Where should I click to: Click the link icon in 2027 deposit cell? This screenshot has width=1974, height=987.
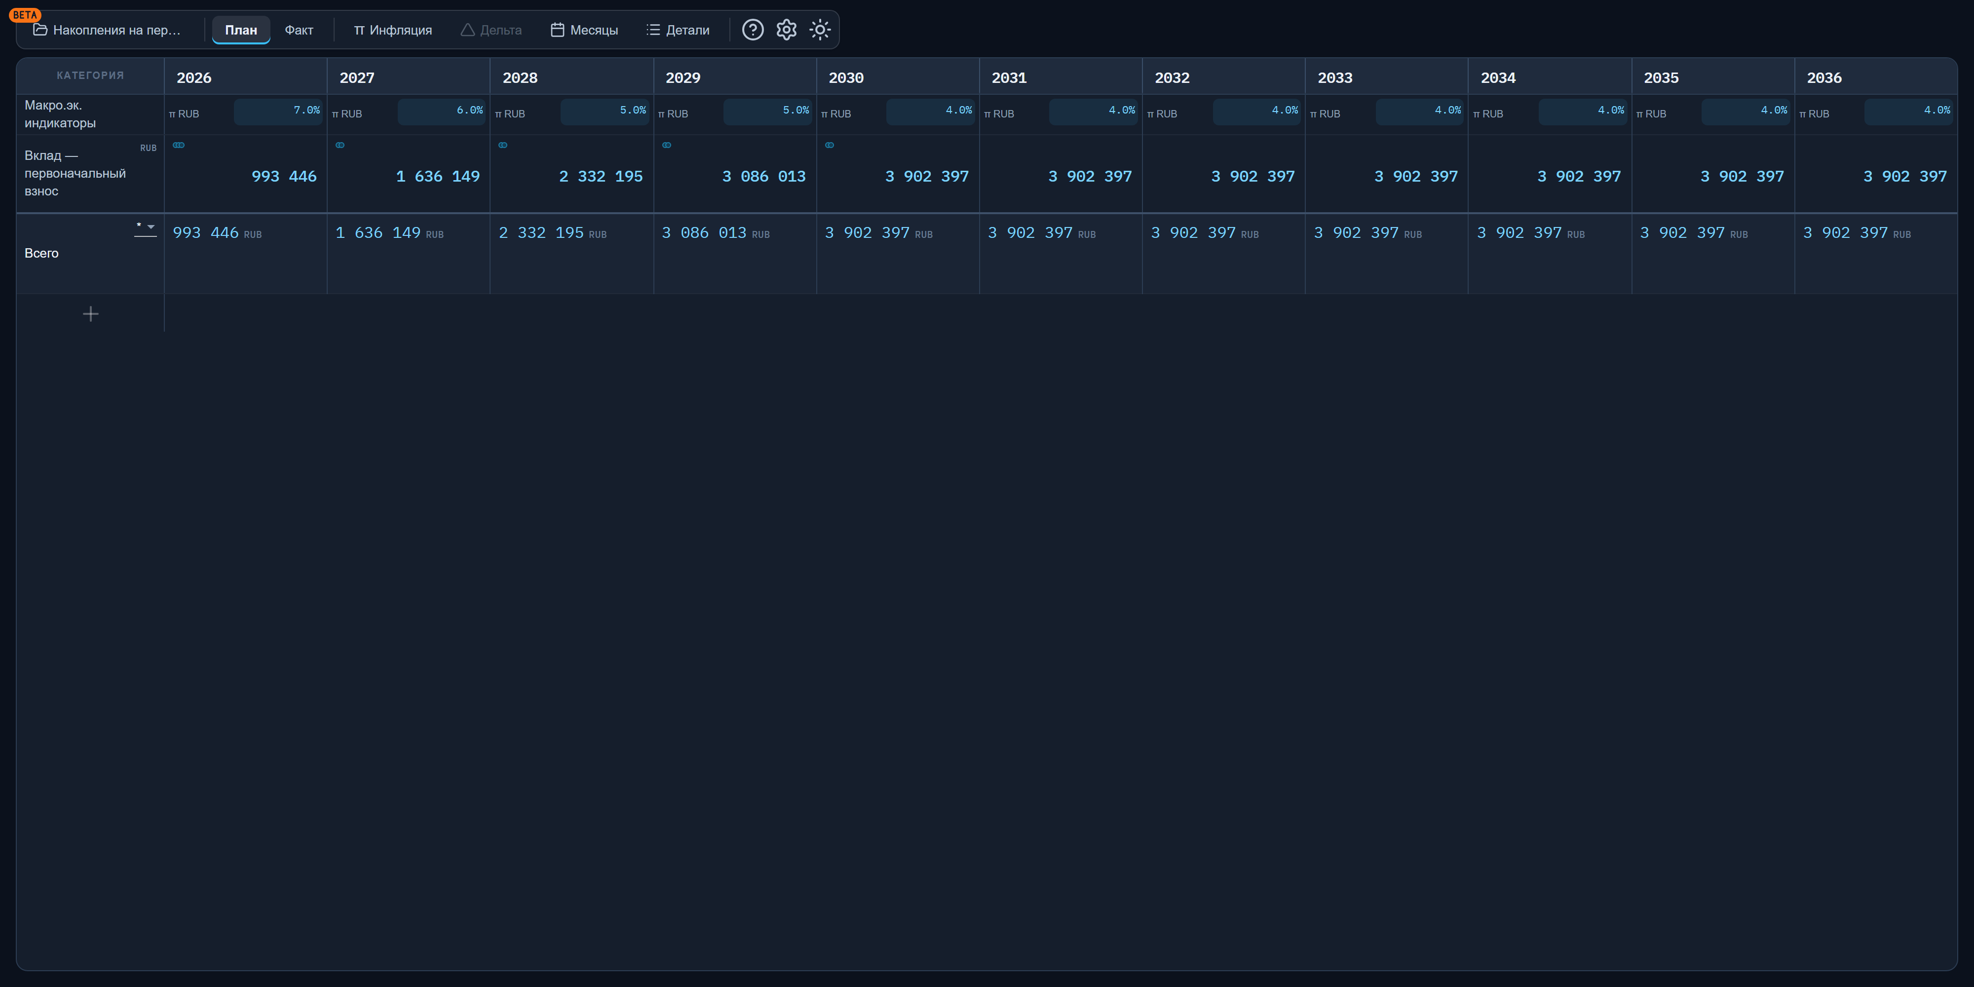click(340, 145)
